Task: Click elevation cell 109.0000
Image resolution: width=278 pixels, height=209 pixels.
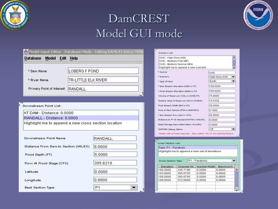Action: (167, 180)
